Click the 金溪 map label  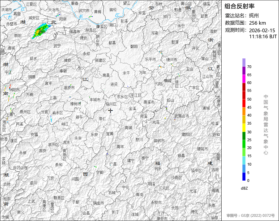click(132, 109)
